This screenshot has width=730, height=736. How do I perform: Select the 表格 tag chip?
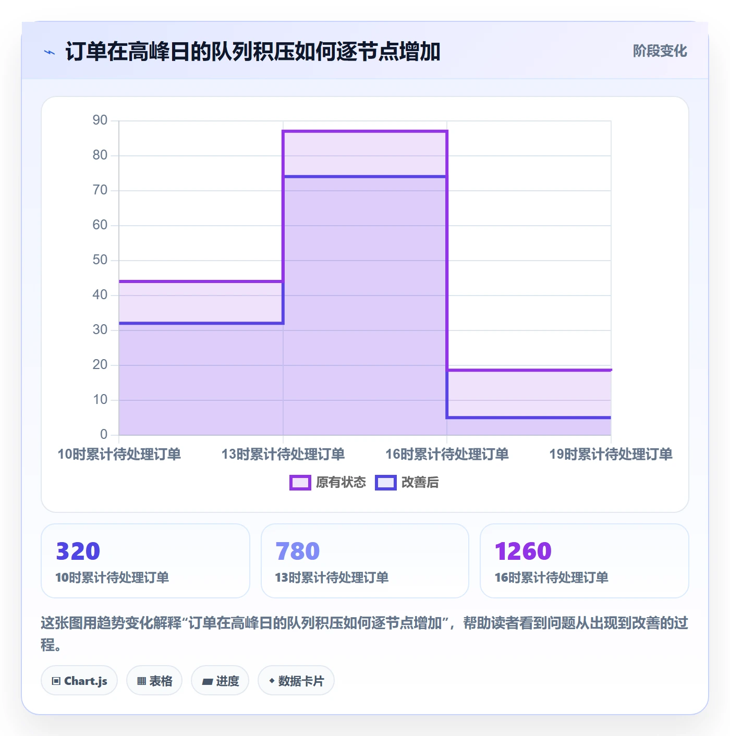154,681
